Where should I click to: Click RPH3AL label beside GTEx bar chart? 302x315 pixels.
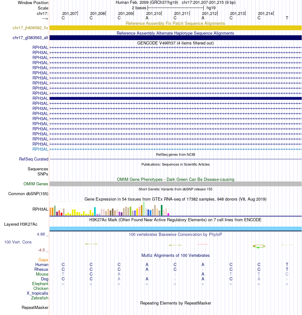point(40,209)
